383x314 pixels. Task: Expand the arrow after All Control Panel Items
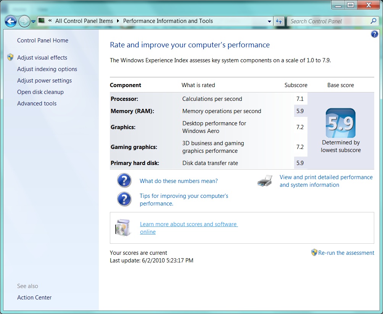118,21
